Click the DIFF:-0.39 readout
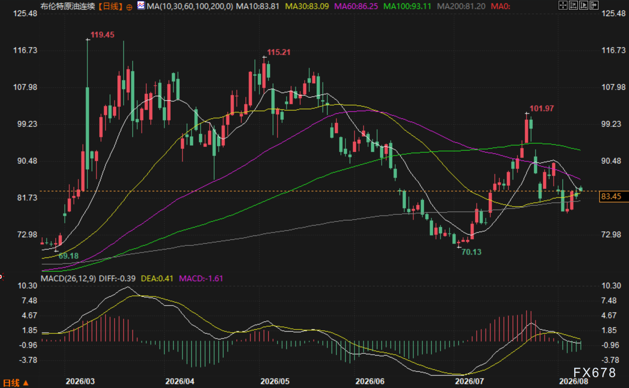The height and width of the screenshot is (388, 629). [117, 278]
